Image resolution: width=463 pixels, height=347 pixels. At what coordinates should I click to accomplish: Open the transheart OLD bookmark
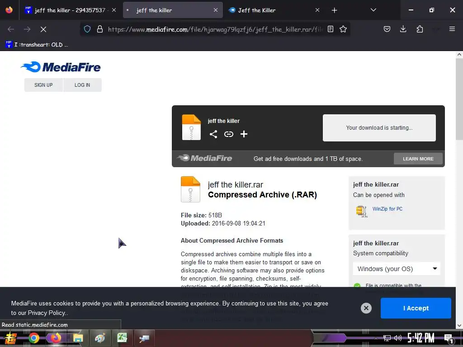tap(37, 45)
